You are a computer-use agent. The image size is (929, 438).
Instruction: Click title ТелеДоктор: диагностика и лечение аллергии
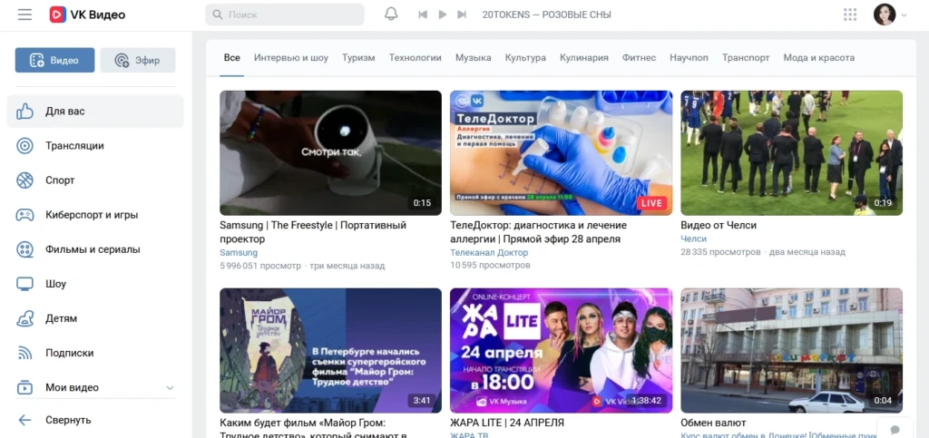pos(539,232)
